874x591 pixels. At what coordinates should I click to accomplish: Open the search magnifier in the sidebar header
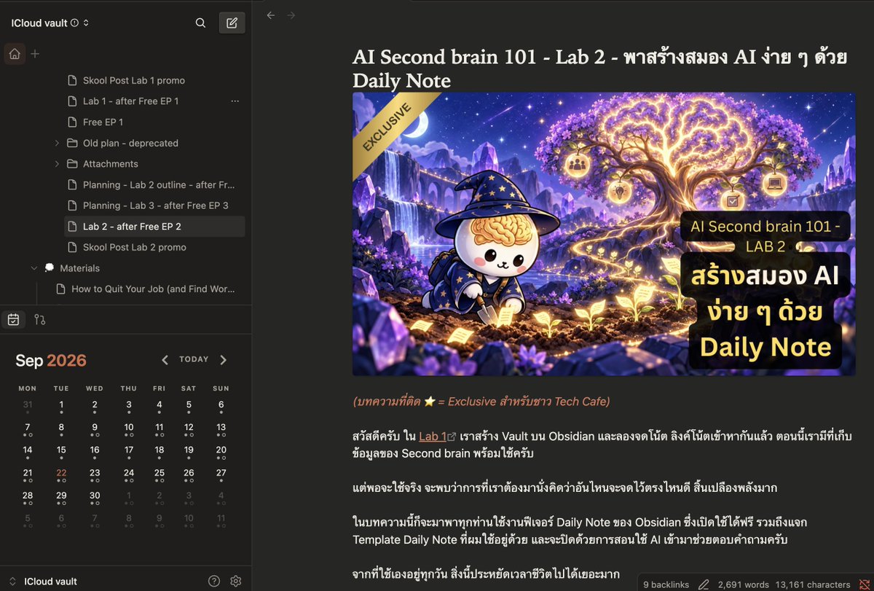pyautogui.click(x=200, y=23)
